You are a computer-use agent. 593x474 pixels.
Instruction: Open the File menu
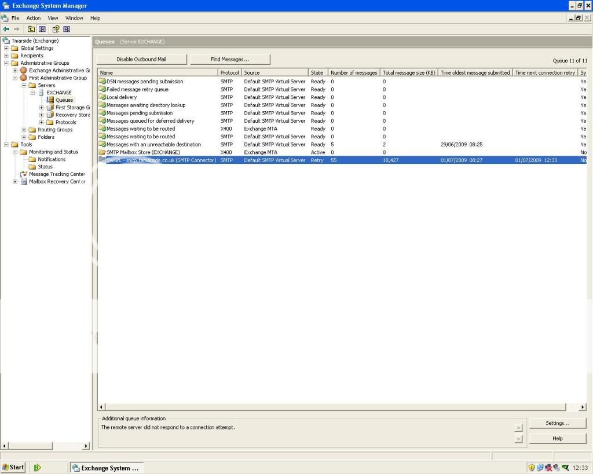[x=16, y=18]
